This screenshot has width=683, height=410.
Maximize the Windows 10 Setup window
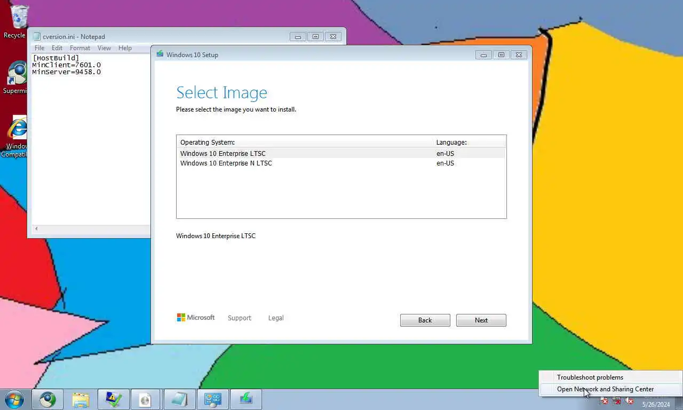tap(501, 54)
